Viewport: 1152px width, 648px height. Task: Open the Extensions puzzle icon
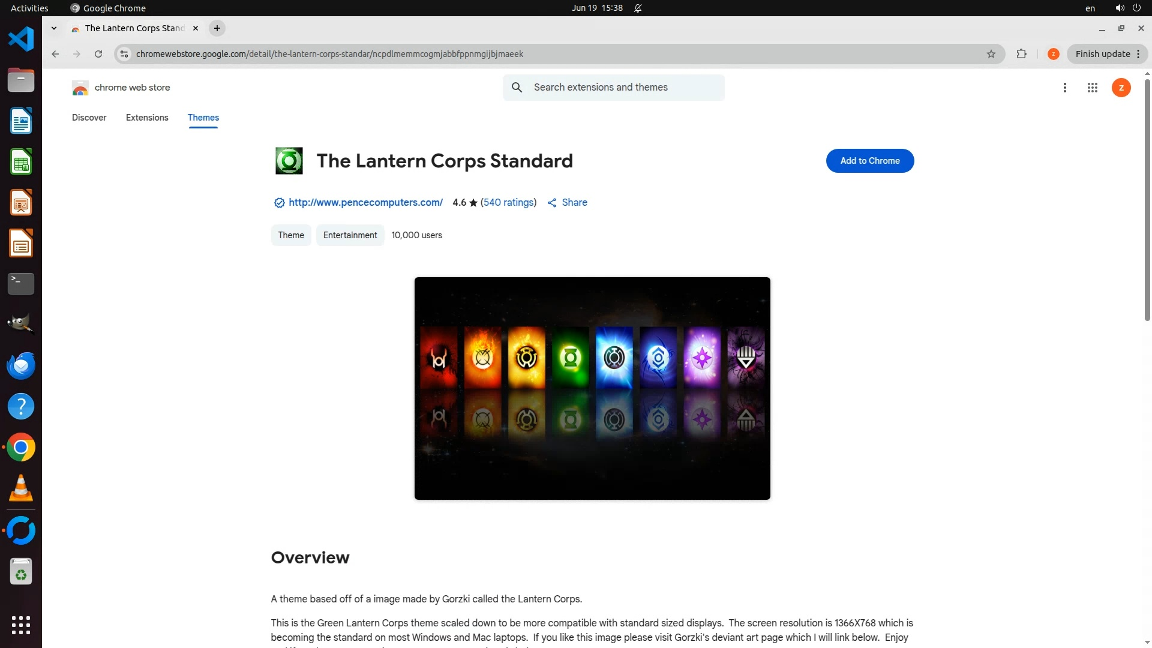click(1021, 54)
